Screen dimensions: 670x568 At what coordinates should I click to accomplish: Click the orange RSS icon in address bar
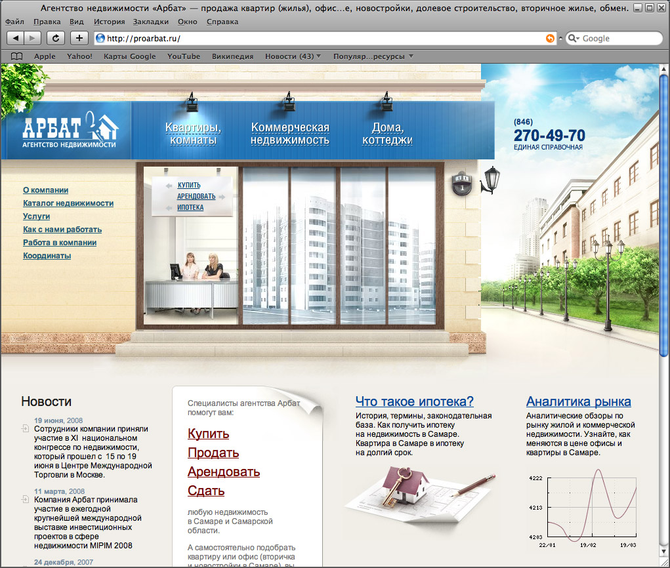550,39
